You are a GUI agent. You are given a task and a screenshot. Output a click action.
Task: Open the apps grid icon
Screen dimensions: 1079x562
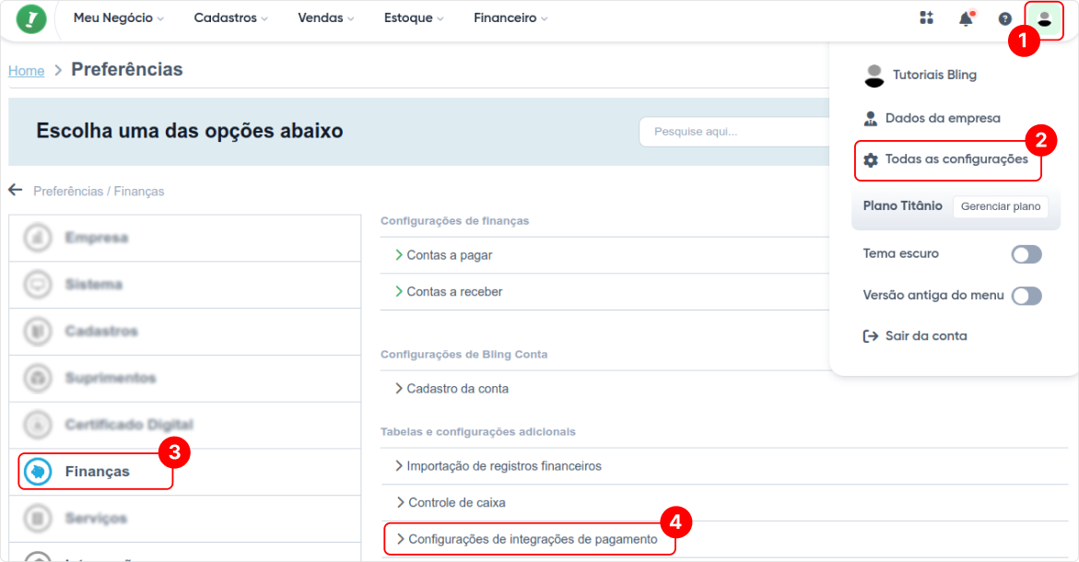tap(926, 18)
